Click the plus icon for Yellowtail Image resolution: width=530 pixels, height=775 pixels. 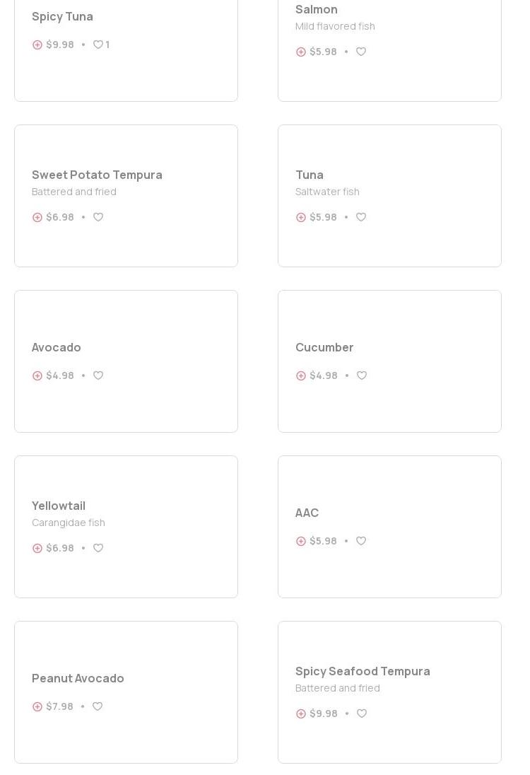(37, 548)
